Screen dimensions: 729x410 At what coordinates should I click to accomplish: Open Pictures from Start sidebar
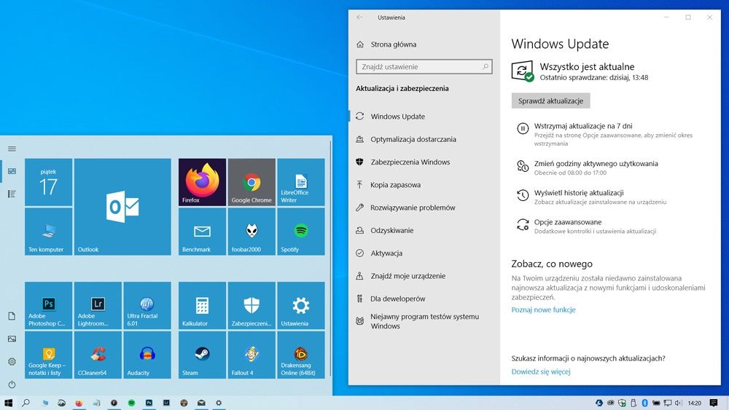click(12, 339)
